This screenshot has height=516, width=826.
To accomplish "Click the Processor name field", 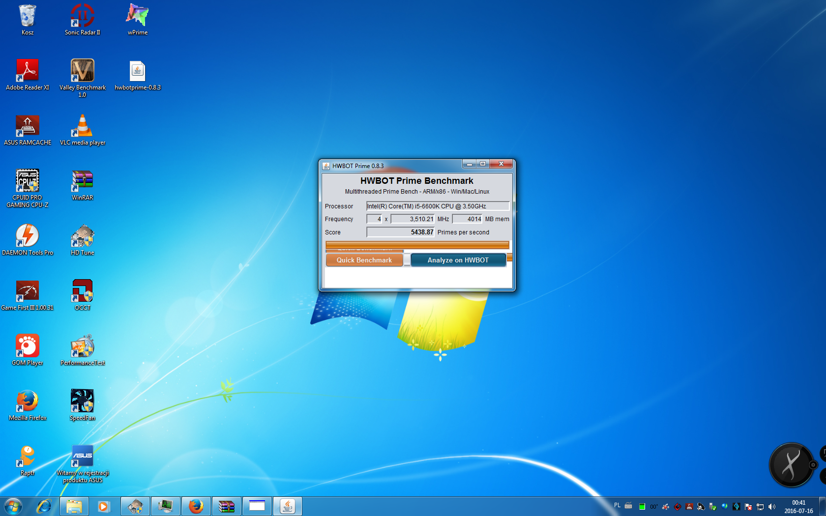I will [438, 206].
